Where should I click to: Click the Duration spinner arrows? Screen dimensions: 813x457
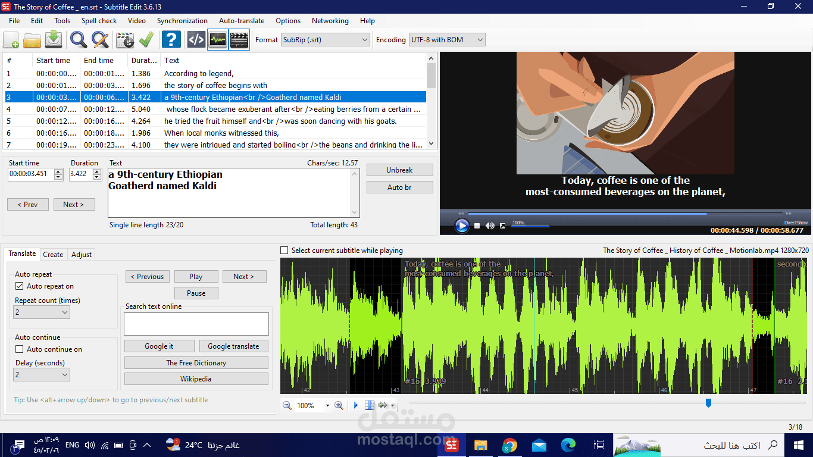pyautogui.click(x=98, y=174)
